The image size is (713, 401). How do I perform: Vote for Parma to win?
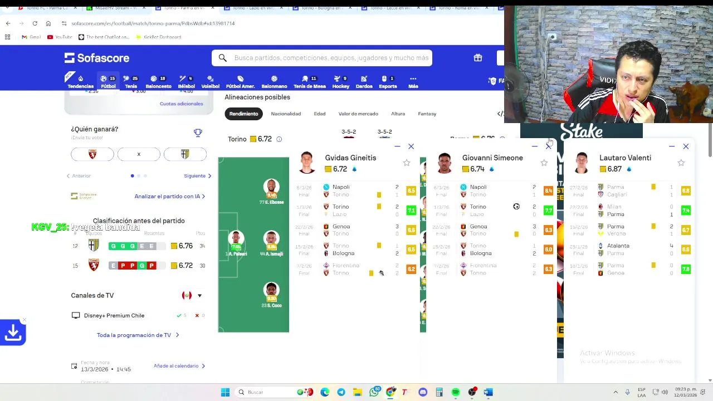185,154
